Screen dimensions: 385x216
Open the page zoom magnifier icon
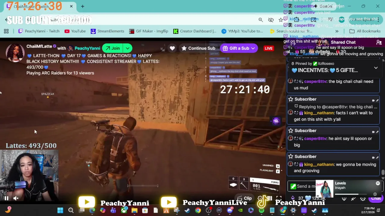click(261, 20)
